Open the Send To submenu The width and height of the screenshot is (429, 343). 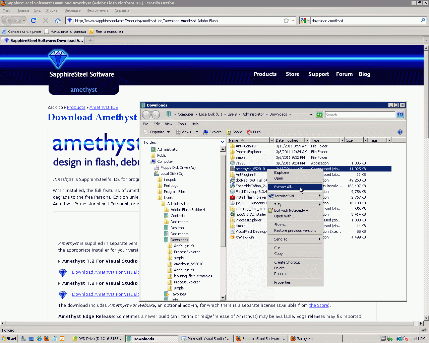click(295, 239)
